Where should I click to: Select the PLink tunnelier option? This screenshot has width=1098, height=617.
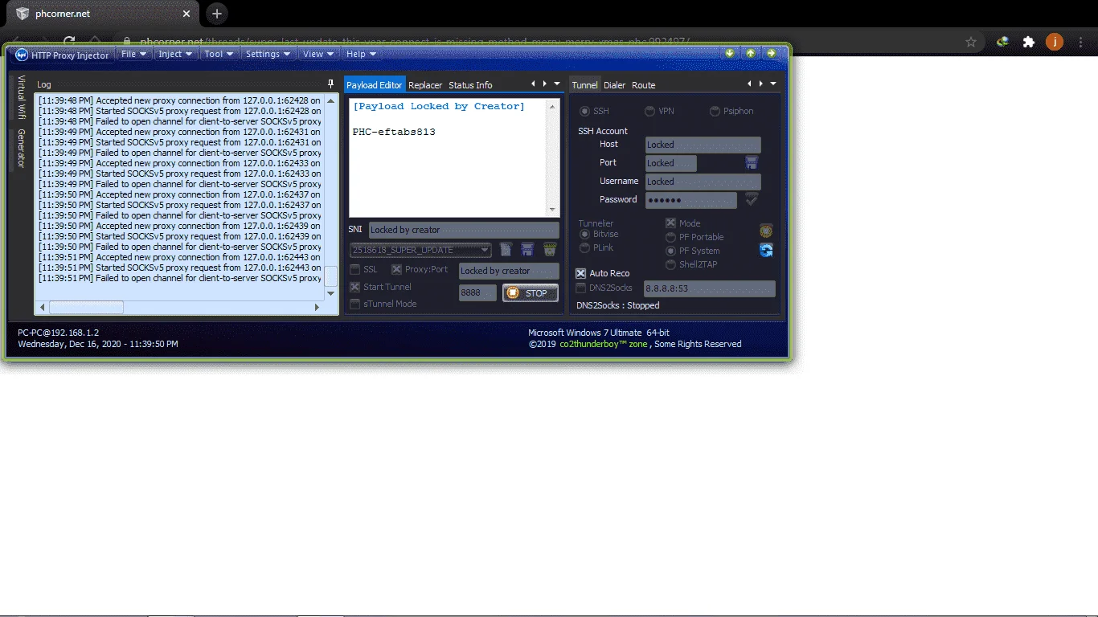[x=585, y=248]
